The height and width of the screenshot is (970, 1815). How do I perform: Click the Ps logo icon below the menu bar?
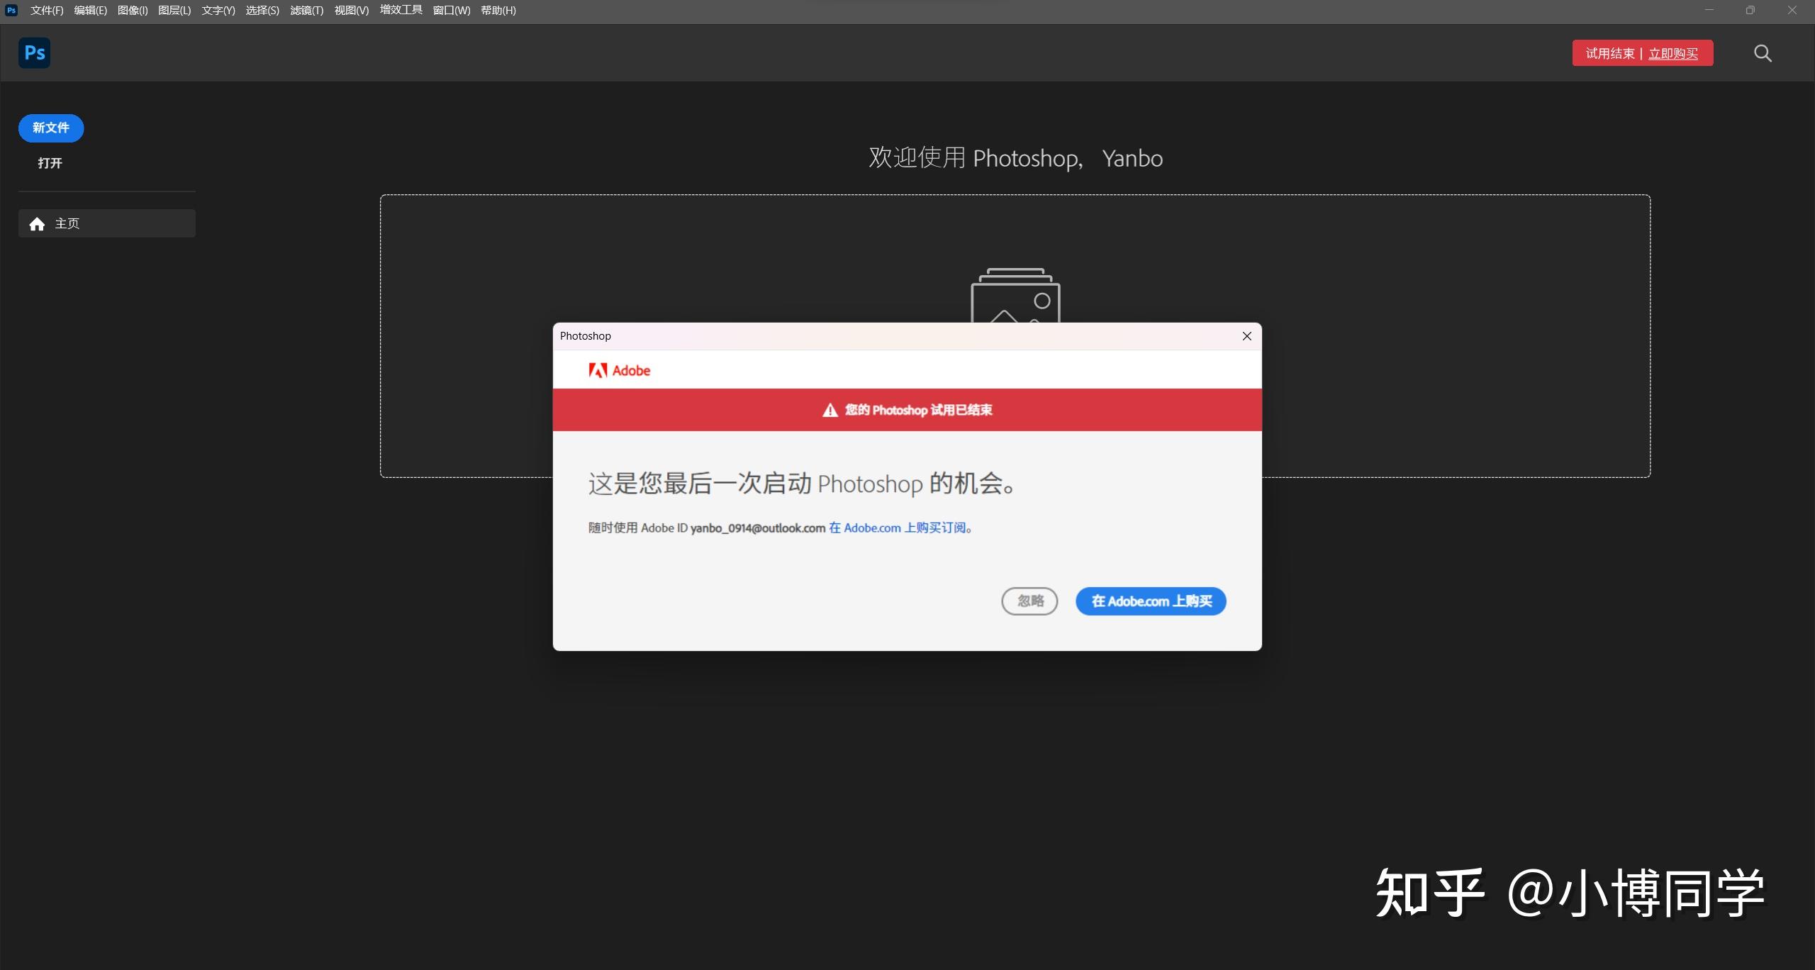tap(33, 52)
